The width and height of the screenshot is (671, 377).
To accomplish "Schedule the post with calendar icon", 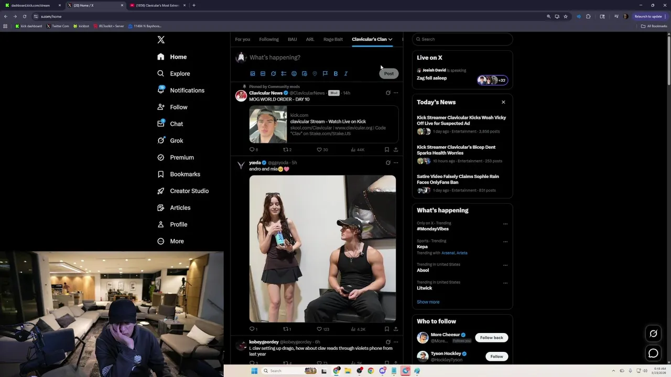I will [x=305, y=74].
